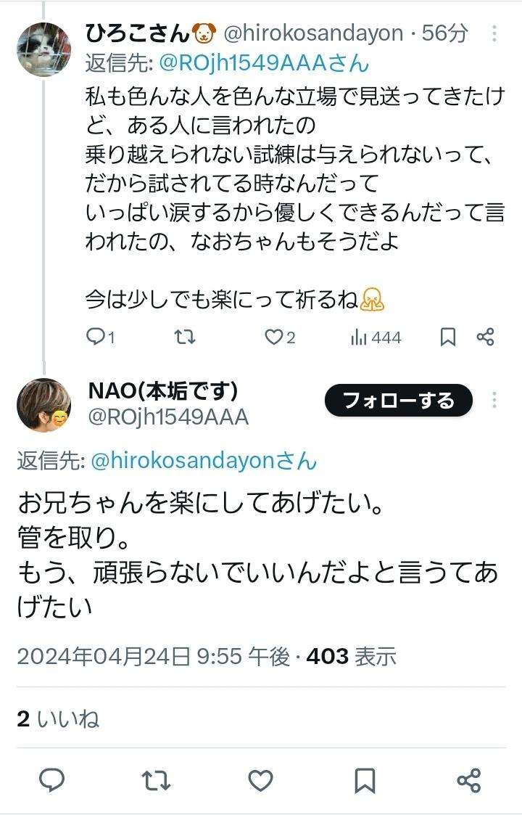View analytics showing 444 impressions
Viewport: 522px width, 815px height.
click(x=376, y=337)
